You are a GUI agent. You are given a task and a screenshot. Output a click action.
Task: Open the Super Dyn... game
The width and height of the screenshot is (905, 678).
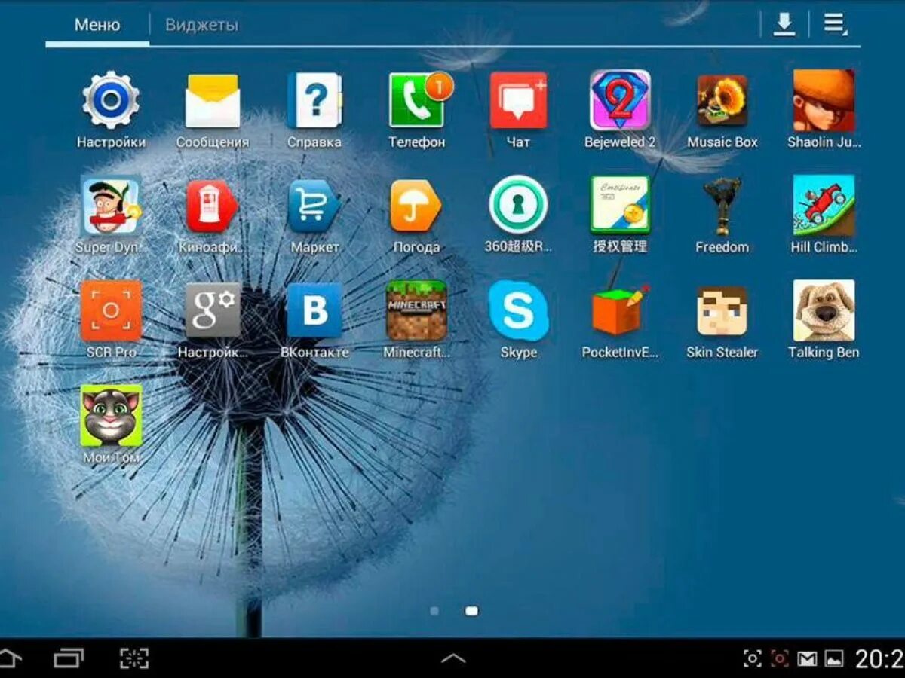click(111, 205)
